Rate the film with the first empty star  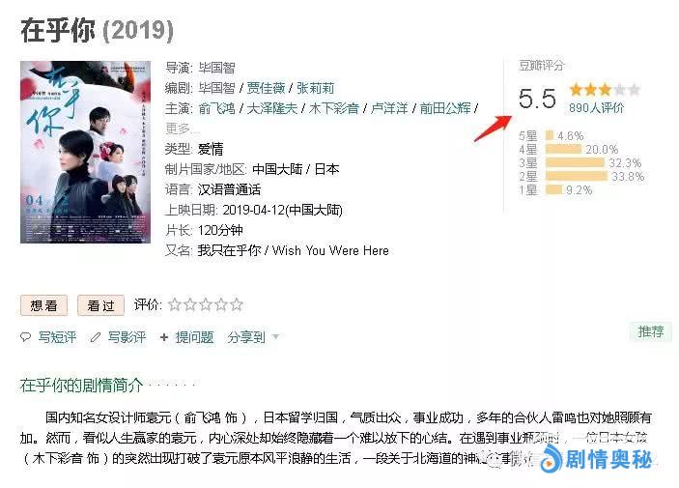[x=175, y=304]
